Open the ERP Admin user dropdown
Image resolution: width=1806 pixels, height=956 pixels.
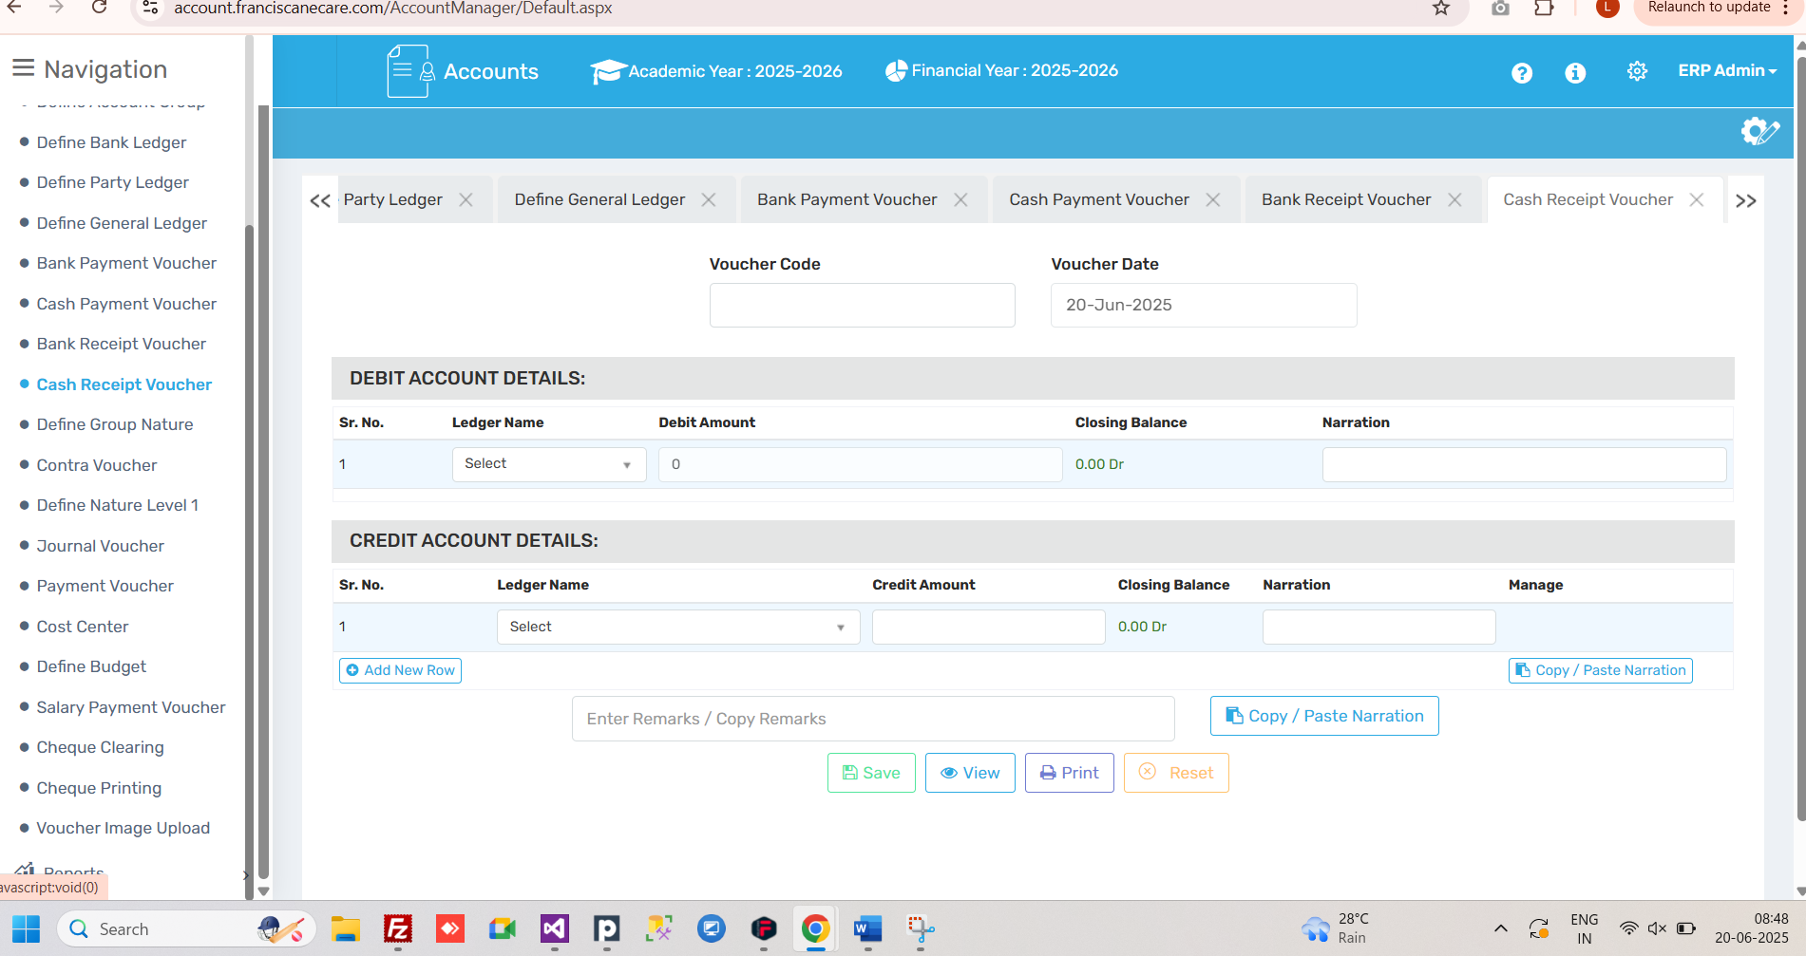[1727, 70]
